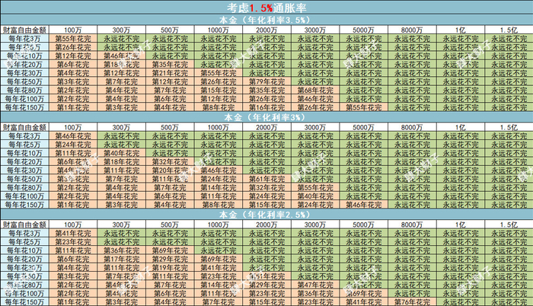Click 财富自由金额 cell in the 2.5% table
The width and height of the screenshot is (533, 306).
coord(24,225)
